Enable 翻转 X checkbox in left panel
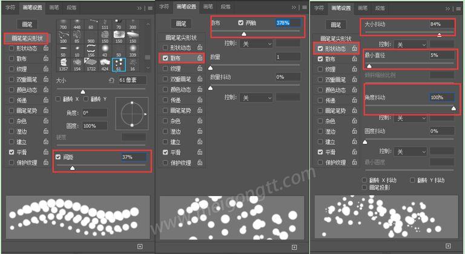The height and width of the screenshot is (254, 465). coord(58,99)
